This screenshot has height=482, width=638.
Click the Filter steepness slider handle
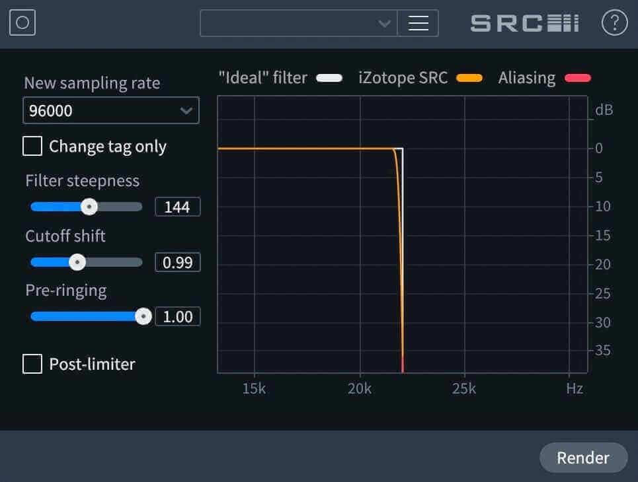click(89, 207)
